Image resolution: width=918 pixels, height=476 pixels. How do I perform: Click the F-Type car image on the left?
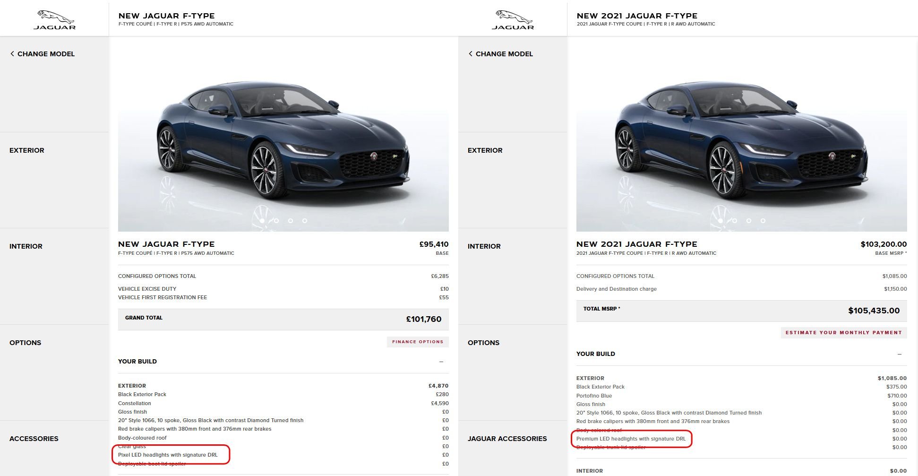pos(283,142)
